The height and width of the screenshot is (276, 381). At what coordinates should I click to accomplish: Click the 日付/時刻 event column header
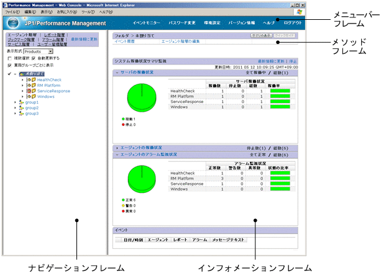pyautogui.click(x=133, y=240)
